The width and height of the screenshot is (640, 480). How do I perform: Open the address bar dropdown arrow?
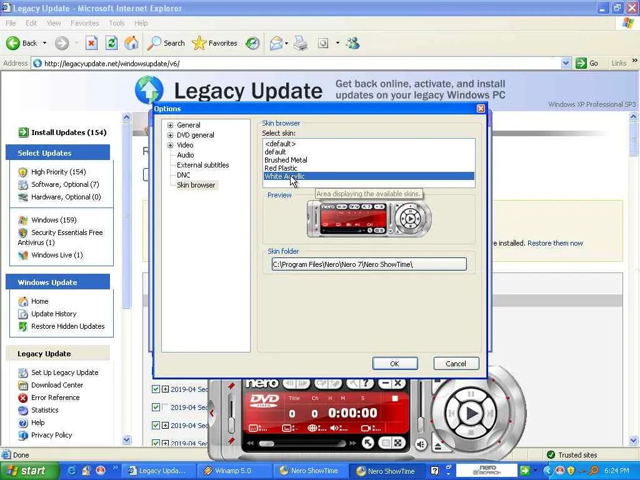coord(565,63)
